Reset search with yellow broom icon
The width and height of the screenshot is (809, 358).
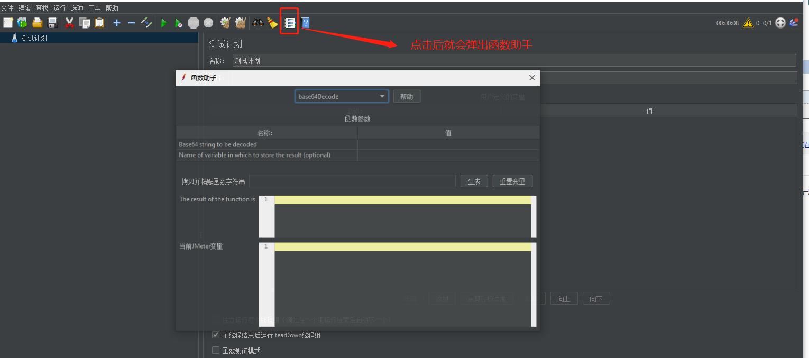(272, 23)
